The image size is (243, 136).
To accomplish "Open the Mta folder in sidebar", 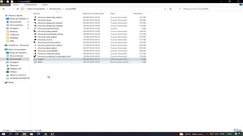I will [x=12, y=41].
